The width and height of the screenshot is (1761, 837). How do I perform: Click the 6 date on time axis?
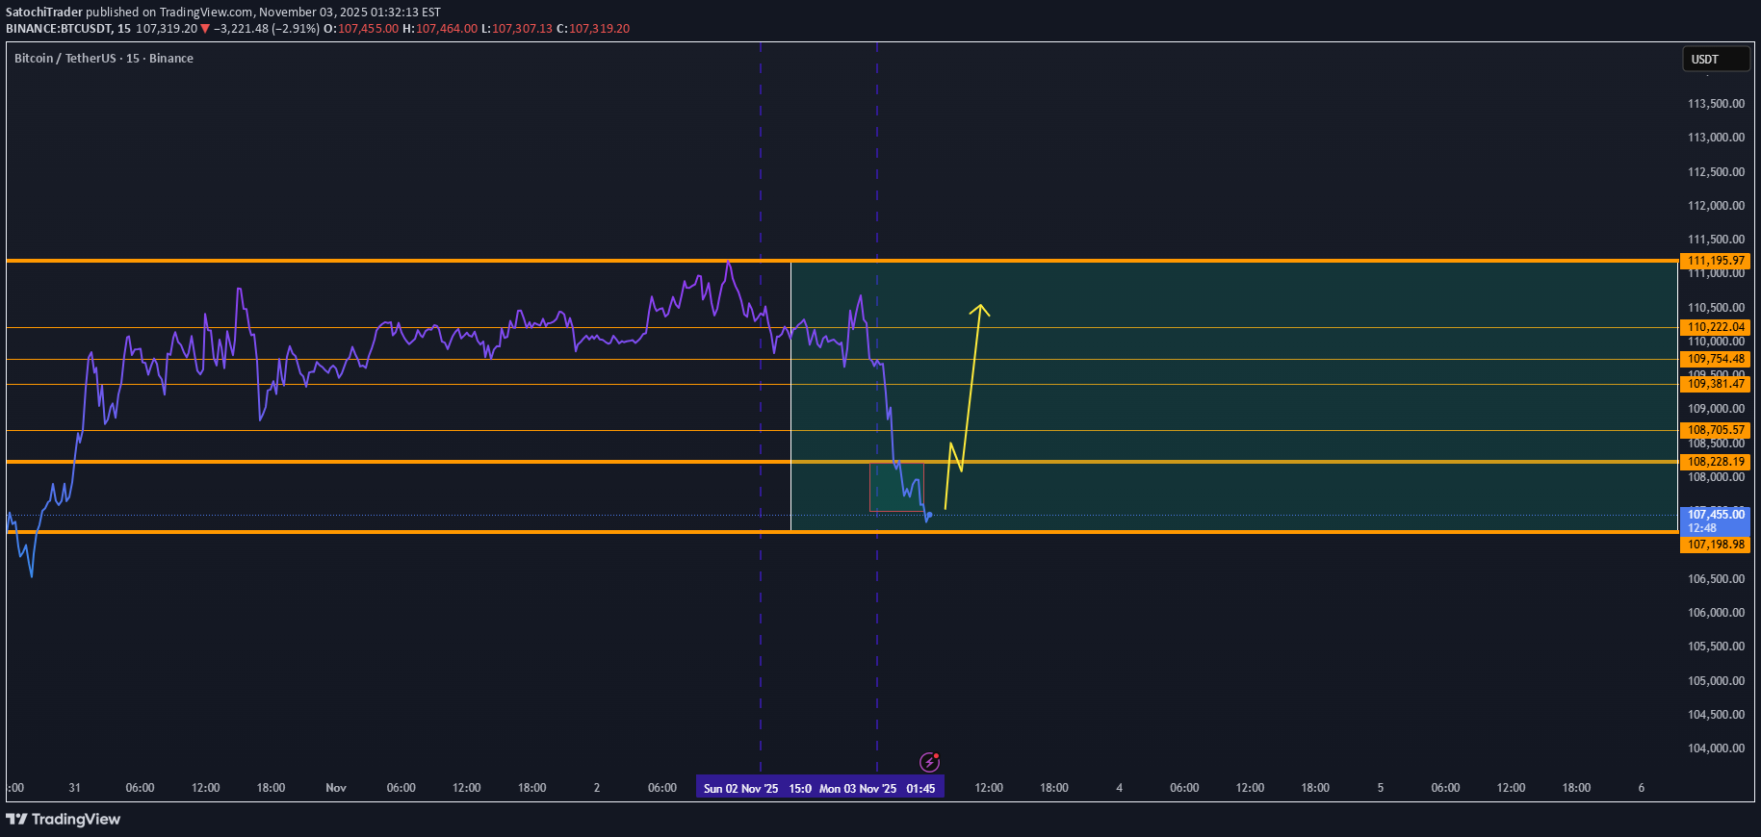1642,788
